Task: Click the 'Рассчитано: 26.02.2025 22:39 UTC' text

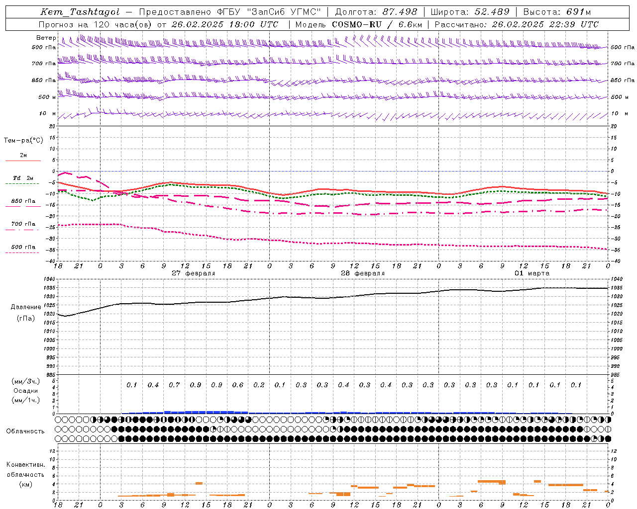Action: pyautogui.click(x=517, y=24)
